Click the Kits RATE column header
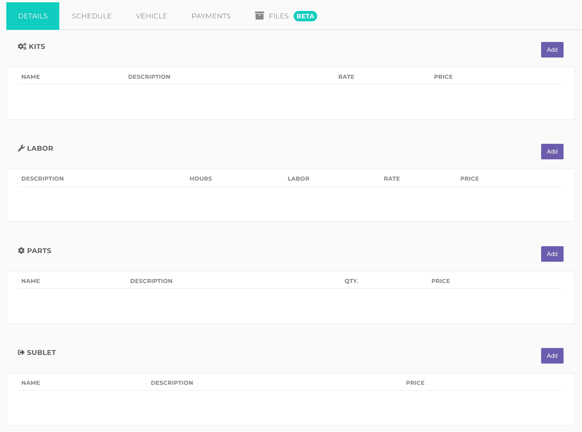 coord(346,77)
